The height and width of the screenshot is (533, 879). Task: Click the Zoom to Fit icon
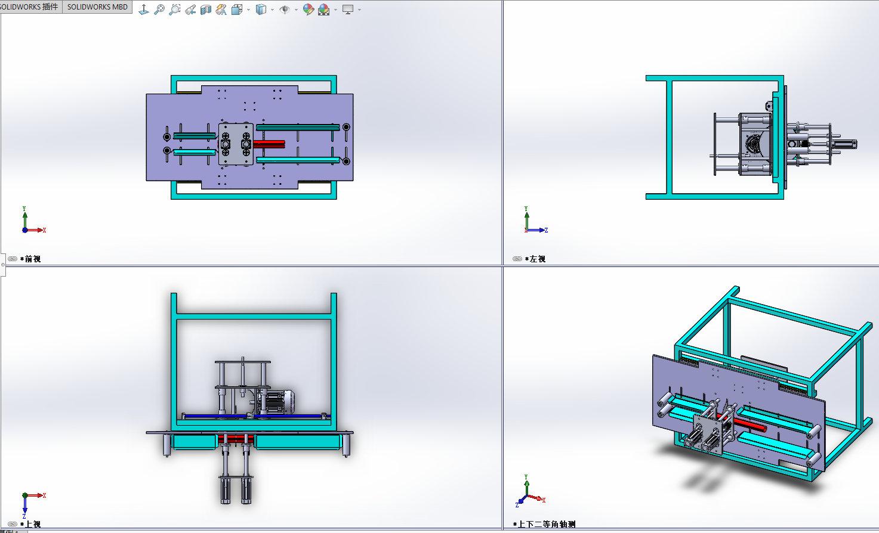pos(159,10)
